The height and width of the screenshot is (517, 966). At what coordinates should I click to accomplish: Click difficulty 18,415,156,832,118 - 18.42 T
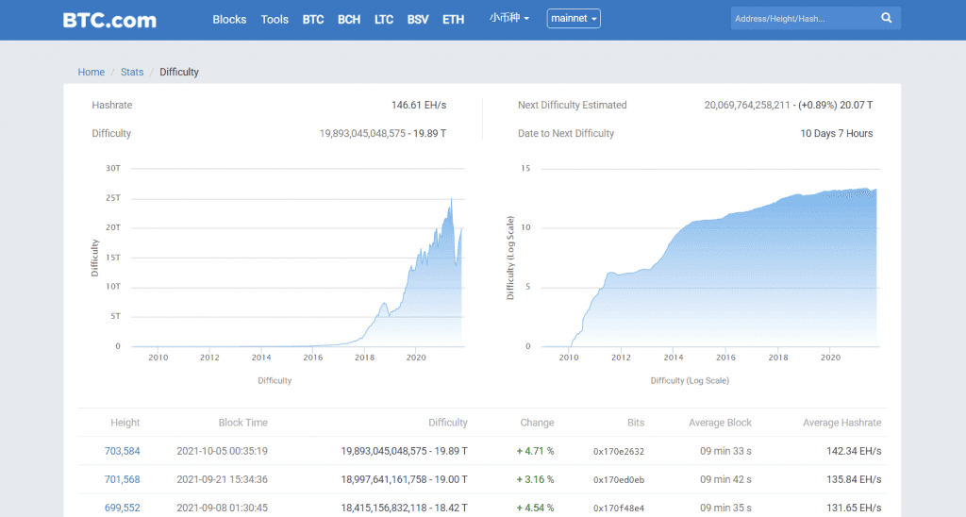pyautogui.click(x=404, y=508)
